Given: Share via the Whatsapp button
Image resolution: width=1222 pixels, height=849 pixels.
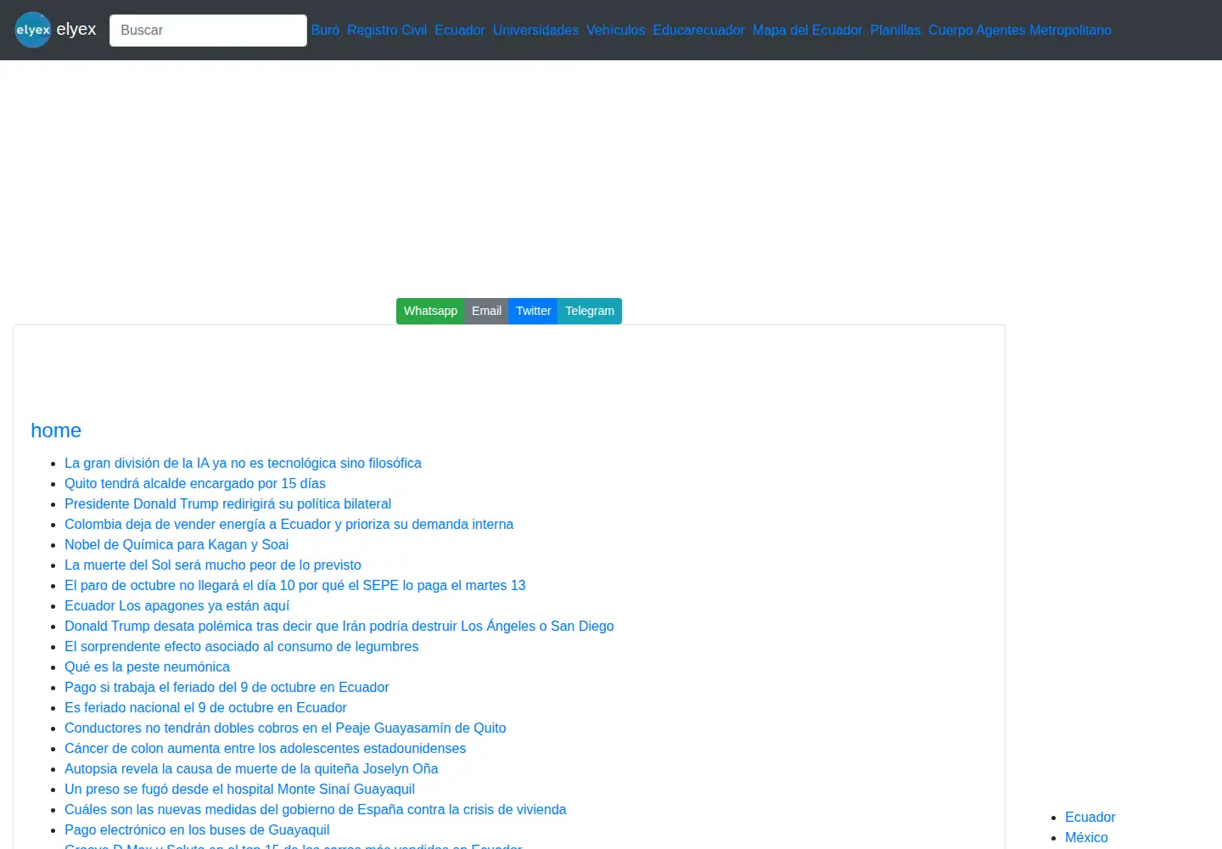Looking at the screenshot, I should pos(430,311).
